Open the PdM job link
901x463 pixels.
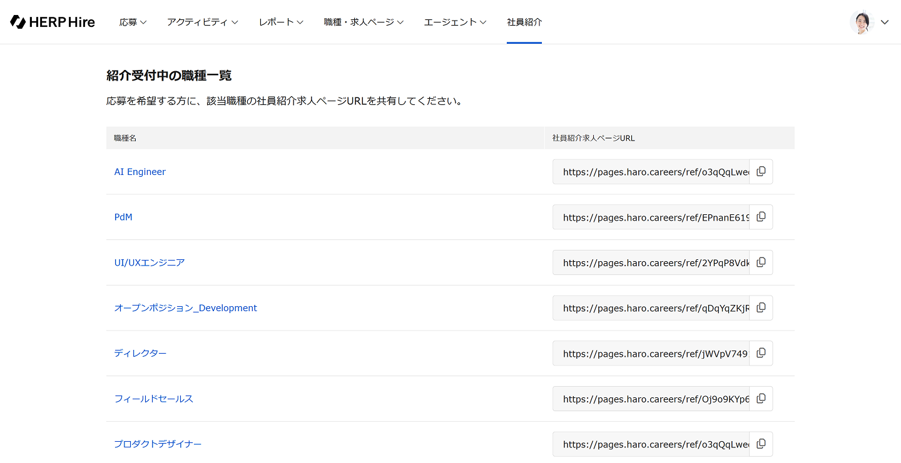coord(123,217)
